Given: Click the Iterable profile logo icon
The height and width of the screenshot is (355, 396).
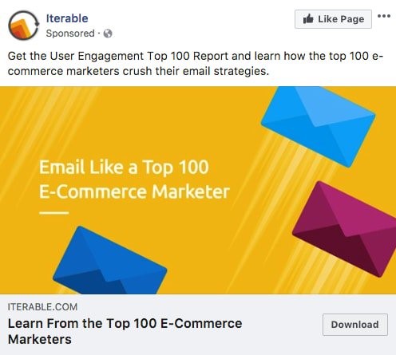Looking at the screenshot, I should click(24, 26).
